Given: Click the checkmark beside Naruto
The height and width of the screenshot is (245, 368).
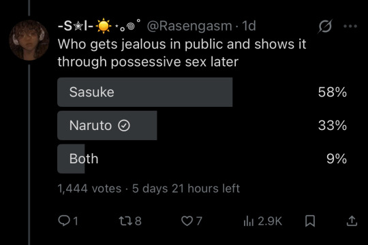Looking at the screenshot, I should point(123,125).
